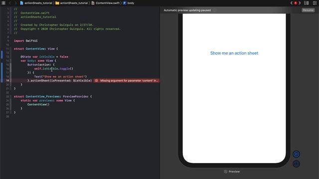Click the error icon on line 19

[x=96, y=81]
